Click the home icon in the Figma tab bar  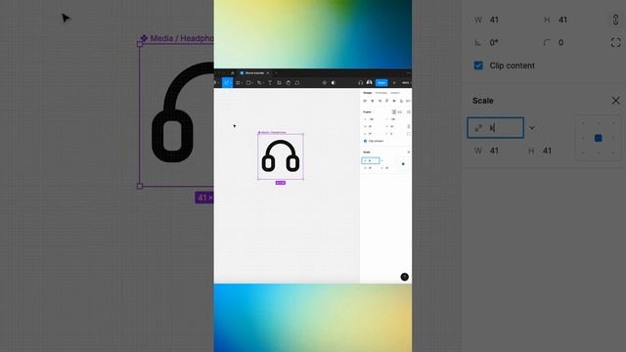coord(233,73)
